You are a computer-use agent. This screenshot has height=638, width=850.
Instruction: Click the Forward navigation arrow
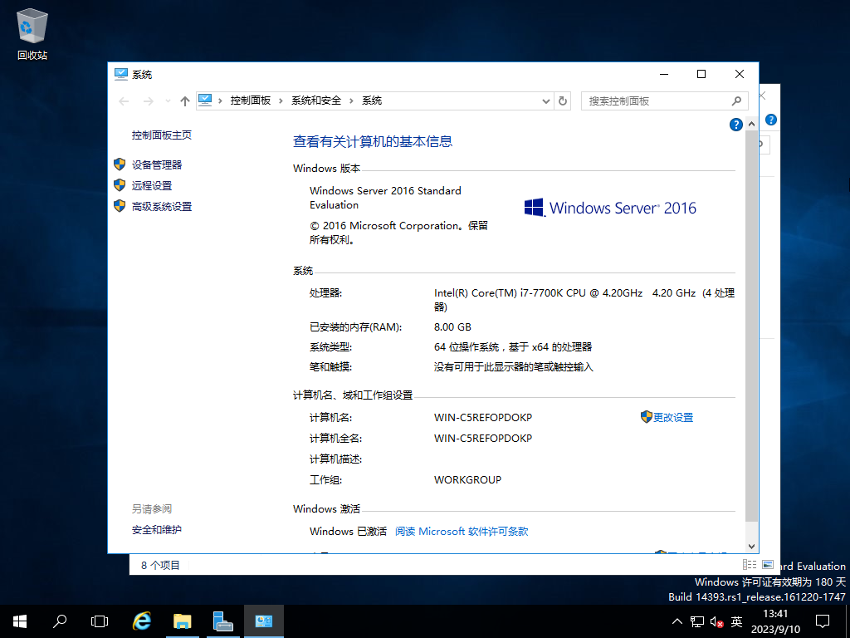point(148,101)
